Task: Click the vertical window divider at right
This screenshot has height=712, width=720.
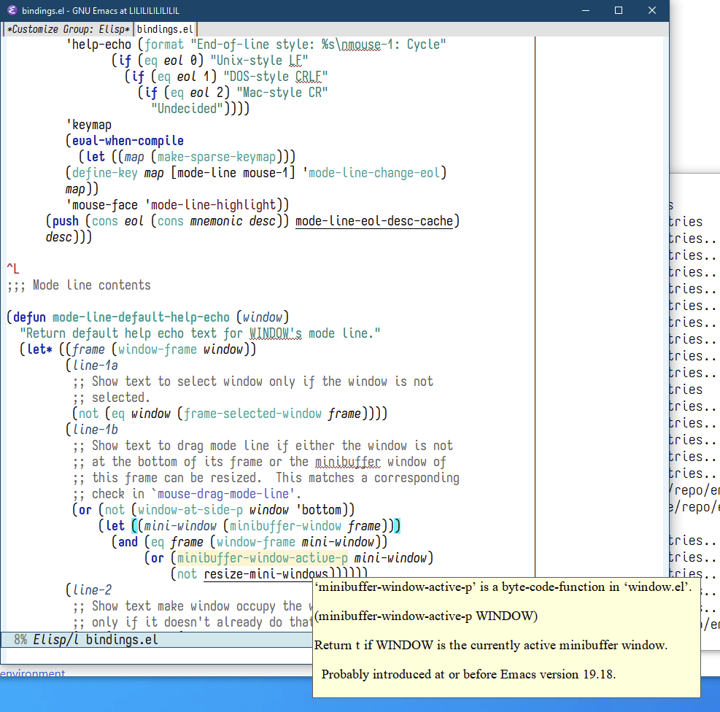Action: click(535, 292)
